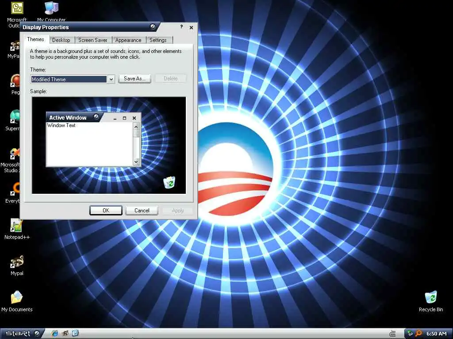The width and height of the screenshot is (453, 339).
Task: Click the sample Active Window close button
Action: [134, 118]
